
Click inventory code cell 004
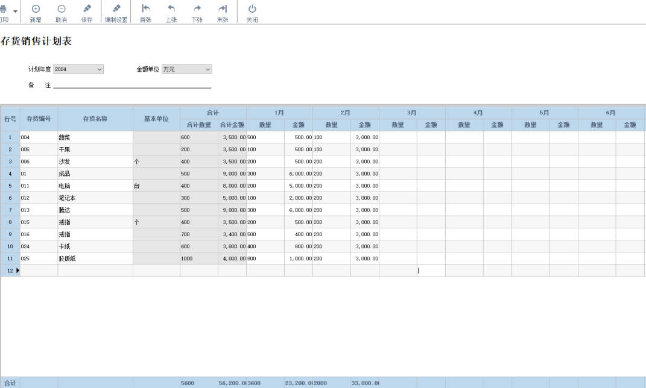coord(39,137)
